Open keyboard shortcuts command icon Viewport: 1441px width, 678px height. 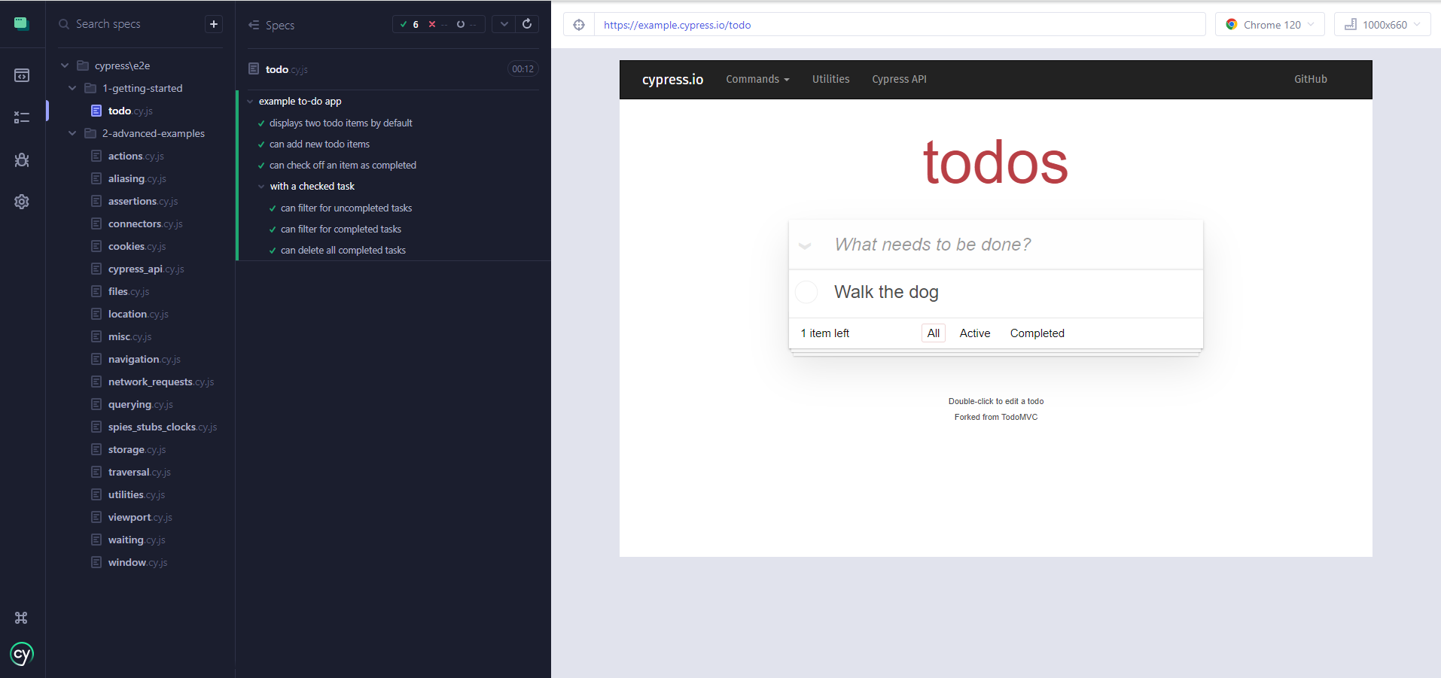click(x=21, y=618)
